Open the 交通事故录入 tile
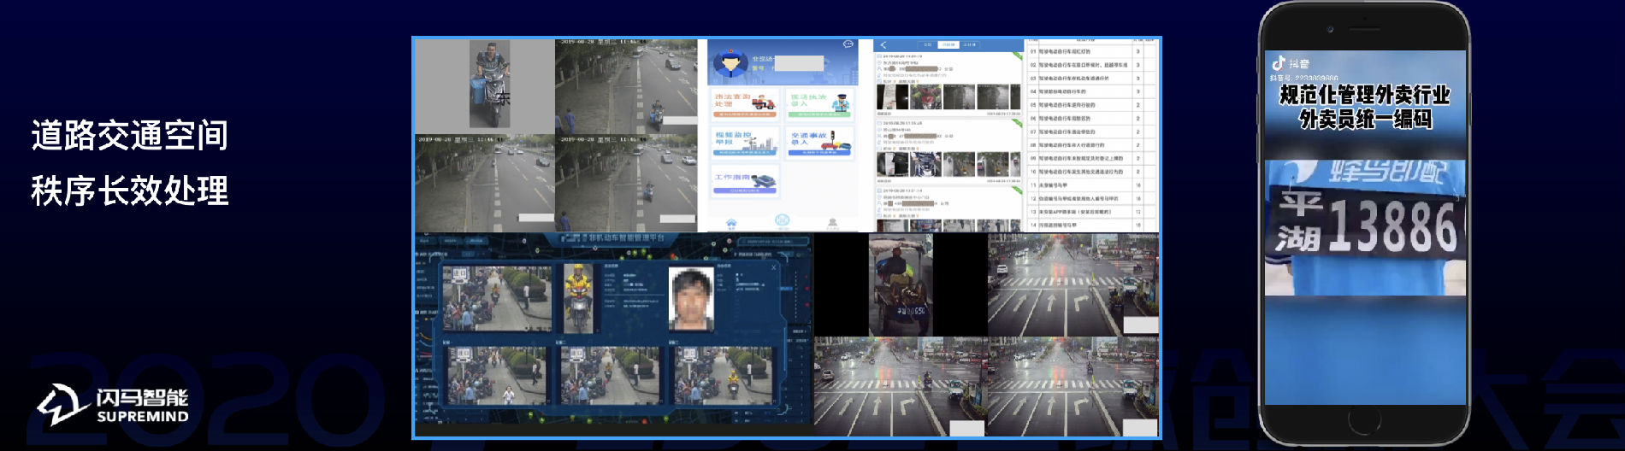The width and height of the screenshot is (1625, 451). click(x=819, y=142)
